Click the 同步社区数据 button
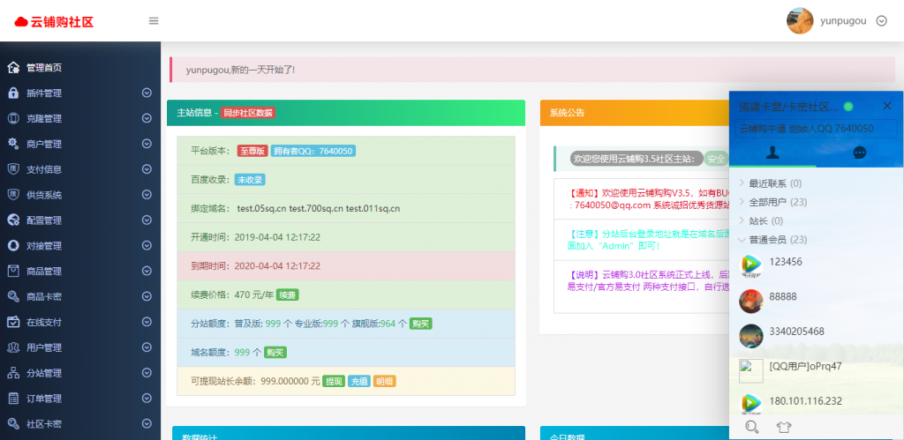Screen dimensions: 904x440 [x=248, y=113]
